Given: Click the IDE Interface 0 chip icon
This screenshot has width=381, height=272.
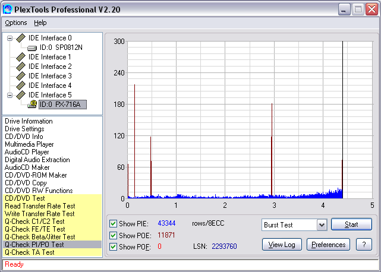Looking at the screenshot, I should tap(21, 38).
